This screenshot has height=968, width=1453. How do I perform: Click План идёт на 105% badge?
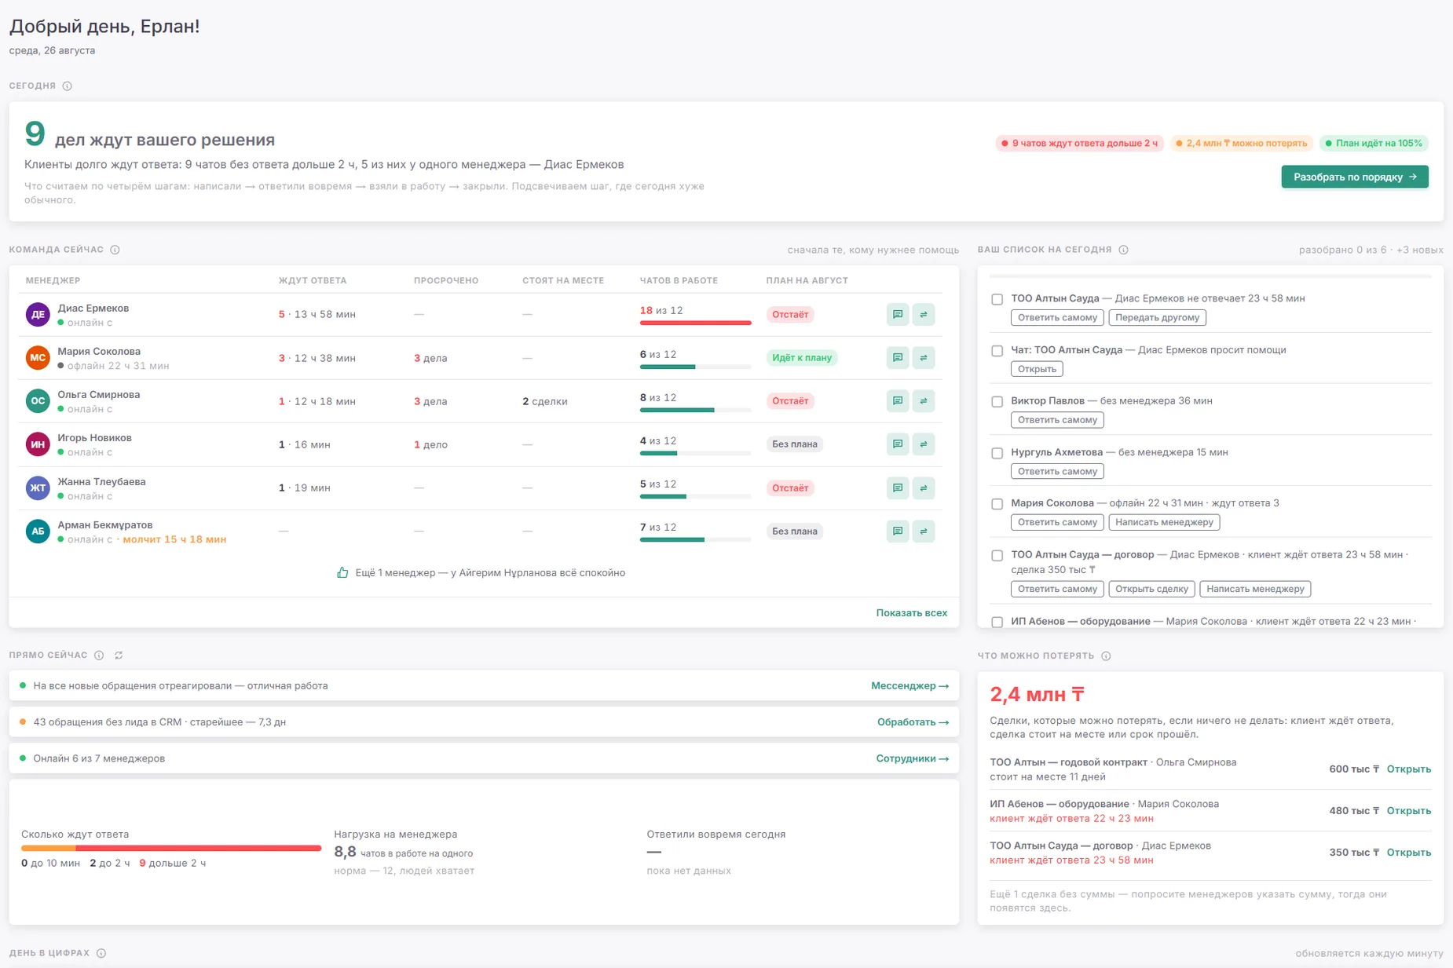tap(1374, 144)
